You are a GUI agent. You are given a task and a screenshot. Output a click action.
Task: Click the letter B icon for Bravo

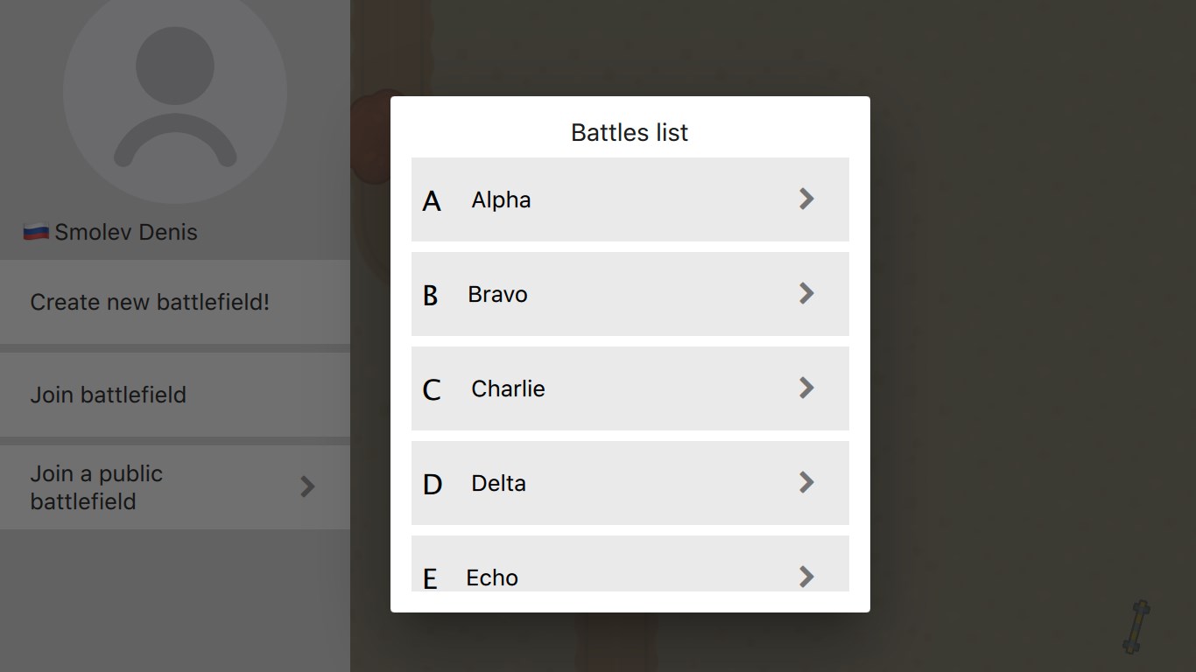pyautogui.click(x=430, y=295)
